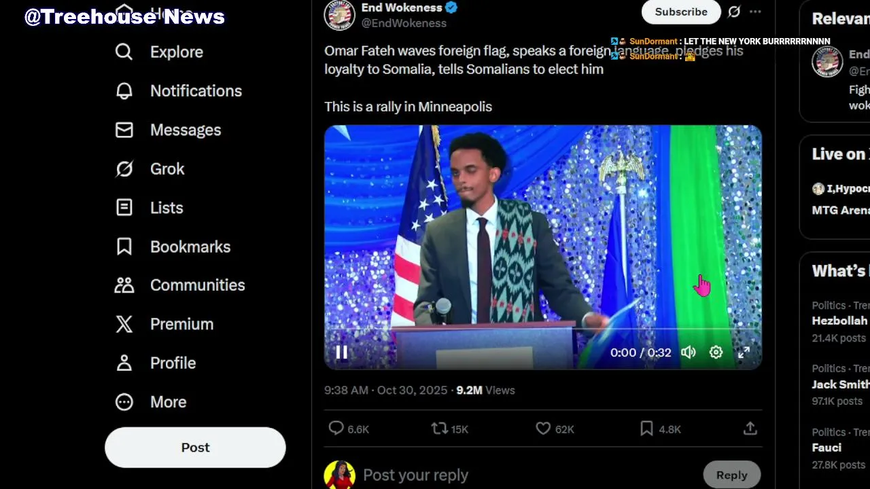Viewport: 870px width, 489px height.
Task: Share post using the upload icon
Action: [750, 429]
